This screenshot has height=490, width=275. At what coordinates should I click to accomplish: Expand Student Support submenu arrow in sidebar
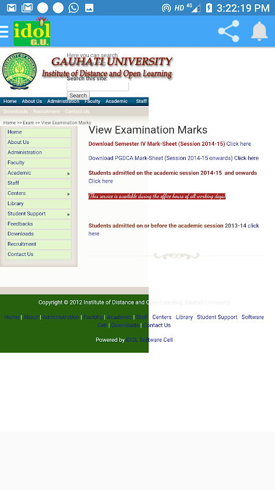click(x=68, y=214)
